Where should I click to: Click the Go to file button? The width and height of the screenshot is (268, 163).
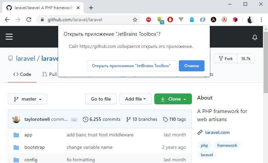pyautogui.click(x=101, y=99)
